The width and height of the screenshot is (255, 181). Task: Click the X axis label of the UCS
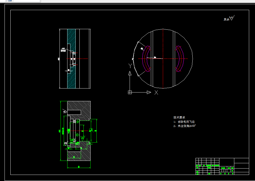(x=156, y=92)
